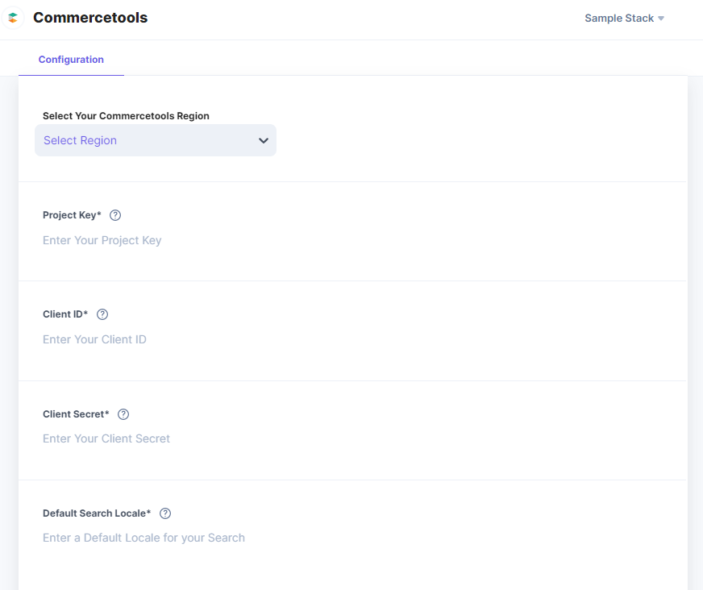Click the Select Your Commercetools Region label
This screenshot has height=590, width=703.
pyautogui.click(x=126, y=115)
